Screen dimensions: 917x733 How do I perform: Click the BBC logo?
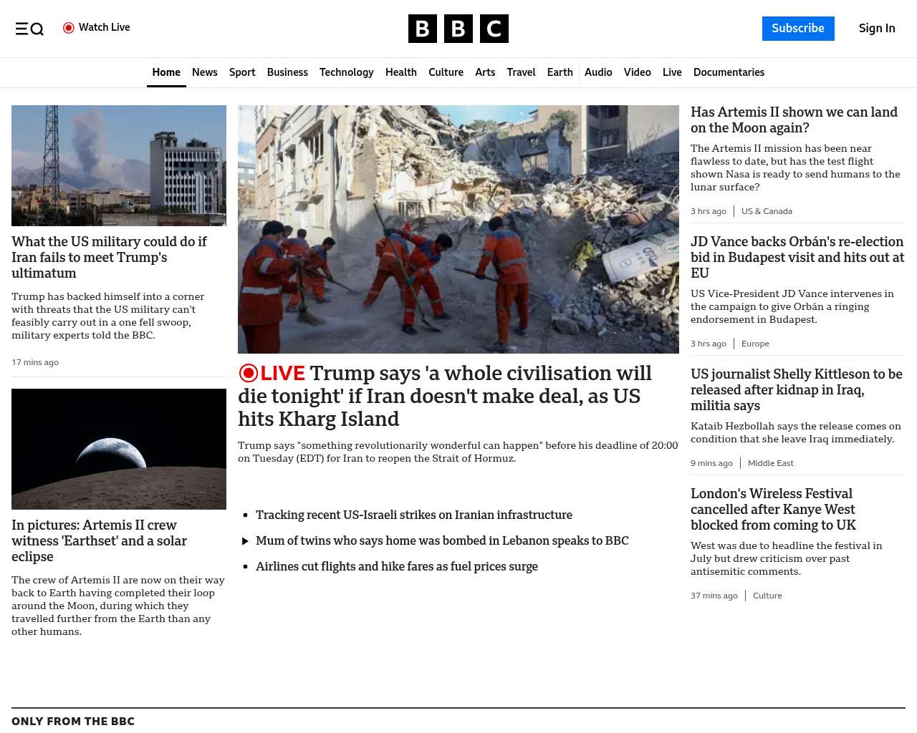coord(458,29)
